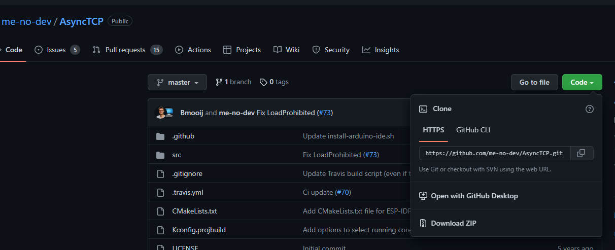Click the src folder icon
615x250 pixels.
point(160,155)
